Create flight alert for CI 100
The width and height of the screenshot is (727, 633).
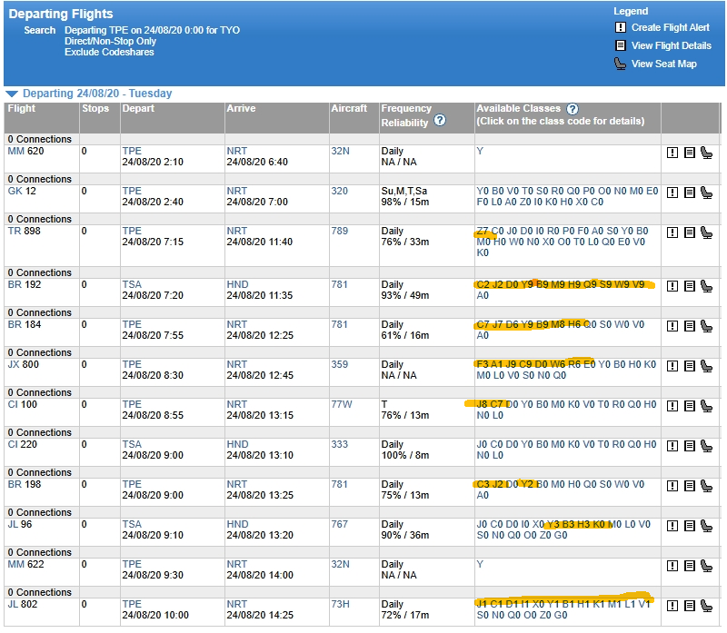pos(672,406)
